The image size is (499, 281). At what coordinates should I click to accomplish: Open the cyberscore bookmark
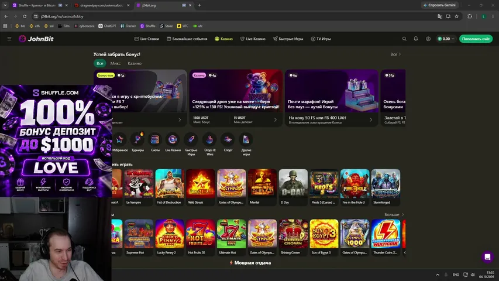pyautogui.click(x=84, y=26)
